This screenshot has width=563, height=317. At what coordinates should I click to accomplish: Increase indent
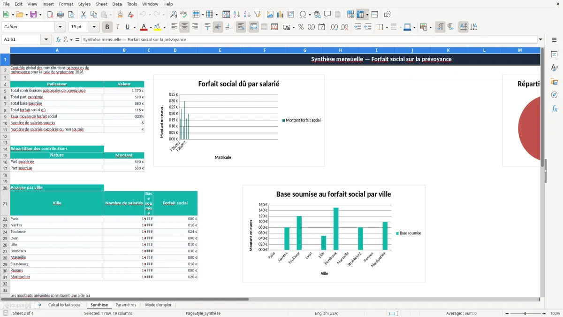tap(358, 27)
